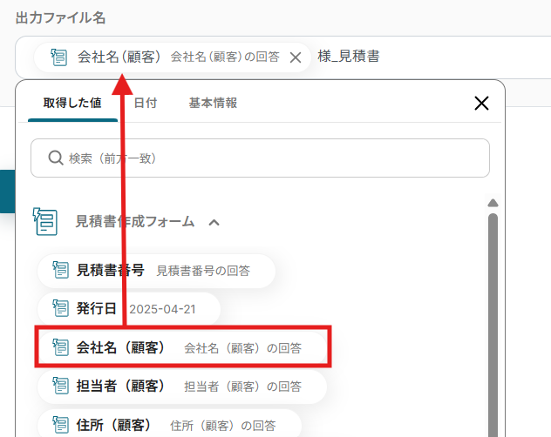Click the scrollbar up arrow
Image resolution: width=551 pixels, height=437 pixels.
coord(493,203)
